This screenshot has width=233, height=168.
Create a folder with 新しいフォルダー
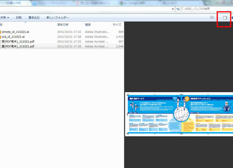[x=58, y=18]
